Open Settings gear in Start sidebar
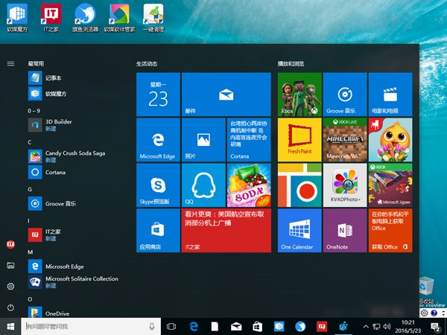The width and height of the screenshot is (447, 335). click(10, 286)
